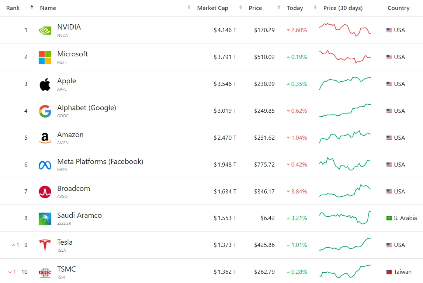Click Tesla's price $425.86
Viewport: 423px width, 283px height.
[264, 245]
